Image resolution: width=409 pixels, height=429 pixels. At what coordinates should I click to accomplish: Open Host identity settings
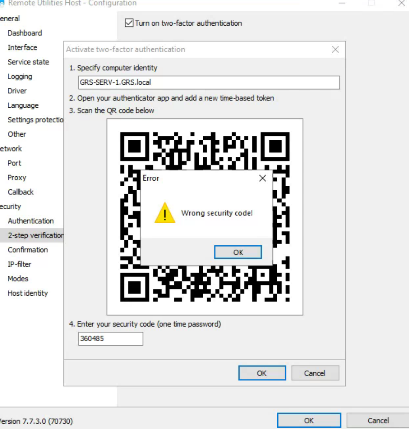coord(28,293)
